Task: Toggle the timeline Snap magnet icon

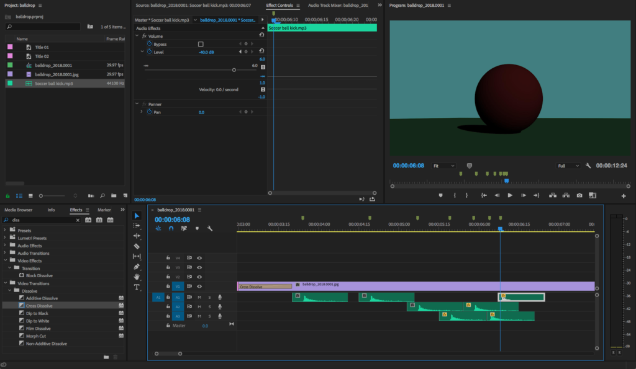Action: 171,228
